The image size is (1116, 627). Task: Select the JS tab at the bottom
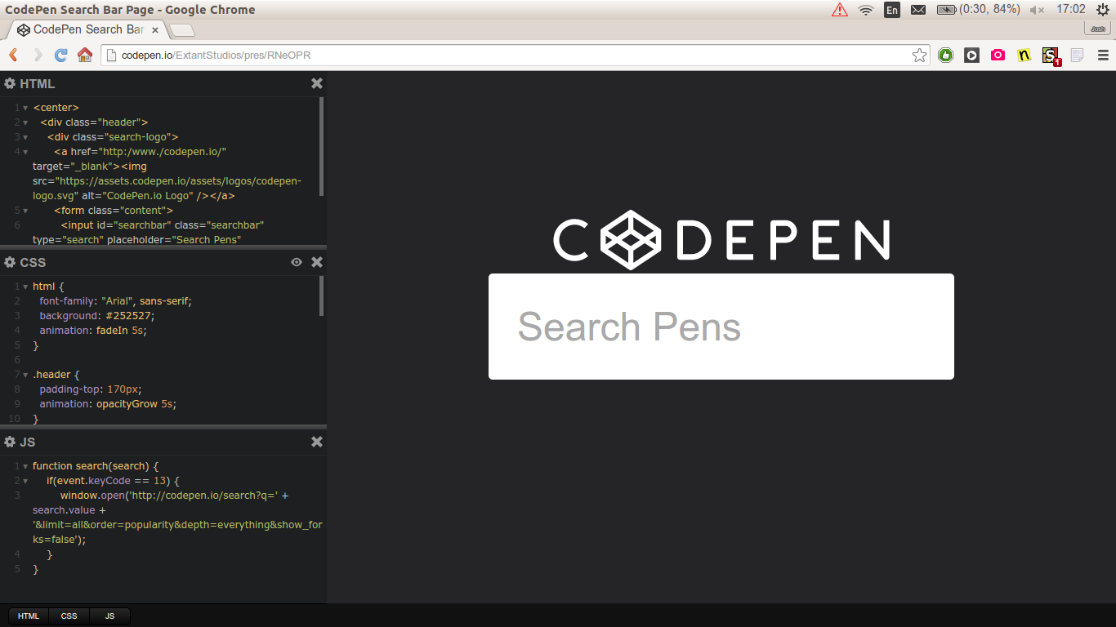(109, 616)
